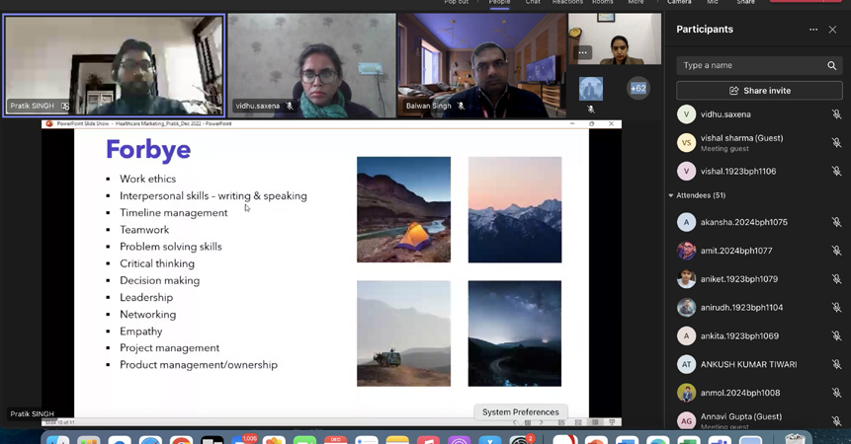Select akansha.2024bph1075 avatar in attendee list
851x444 pixels.
point(686,223)
